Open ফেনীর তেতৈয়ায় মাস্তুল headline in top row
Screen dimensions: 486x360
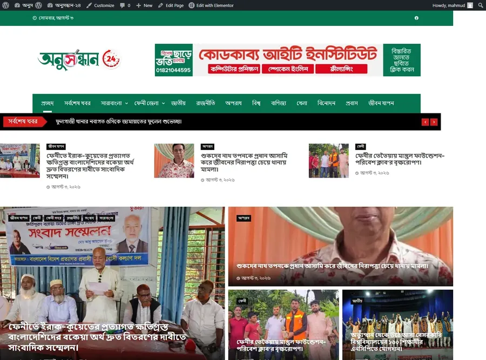click(x=400, y=159)
